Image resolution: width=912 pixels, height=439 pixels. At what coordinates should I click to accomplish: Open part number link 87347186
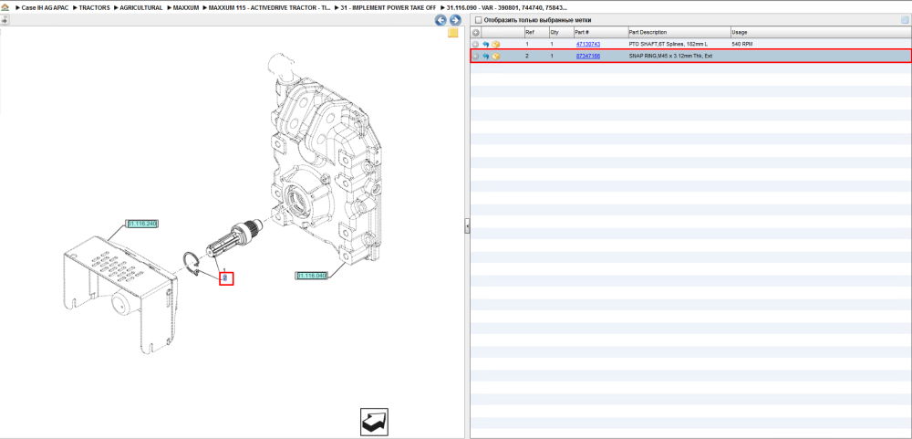pos(587,57)
